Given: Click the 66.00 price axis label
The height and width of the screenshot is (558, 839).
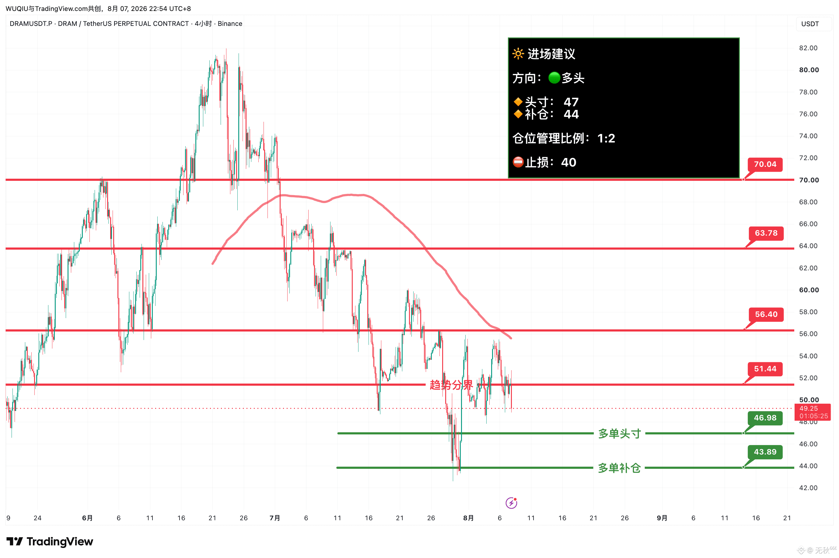Looking at the screenshot, I should [x=808, y=224].
